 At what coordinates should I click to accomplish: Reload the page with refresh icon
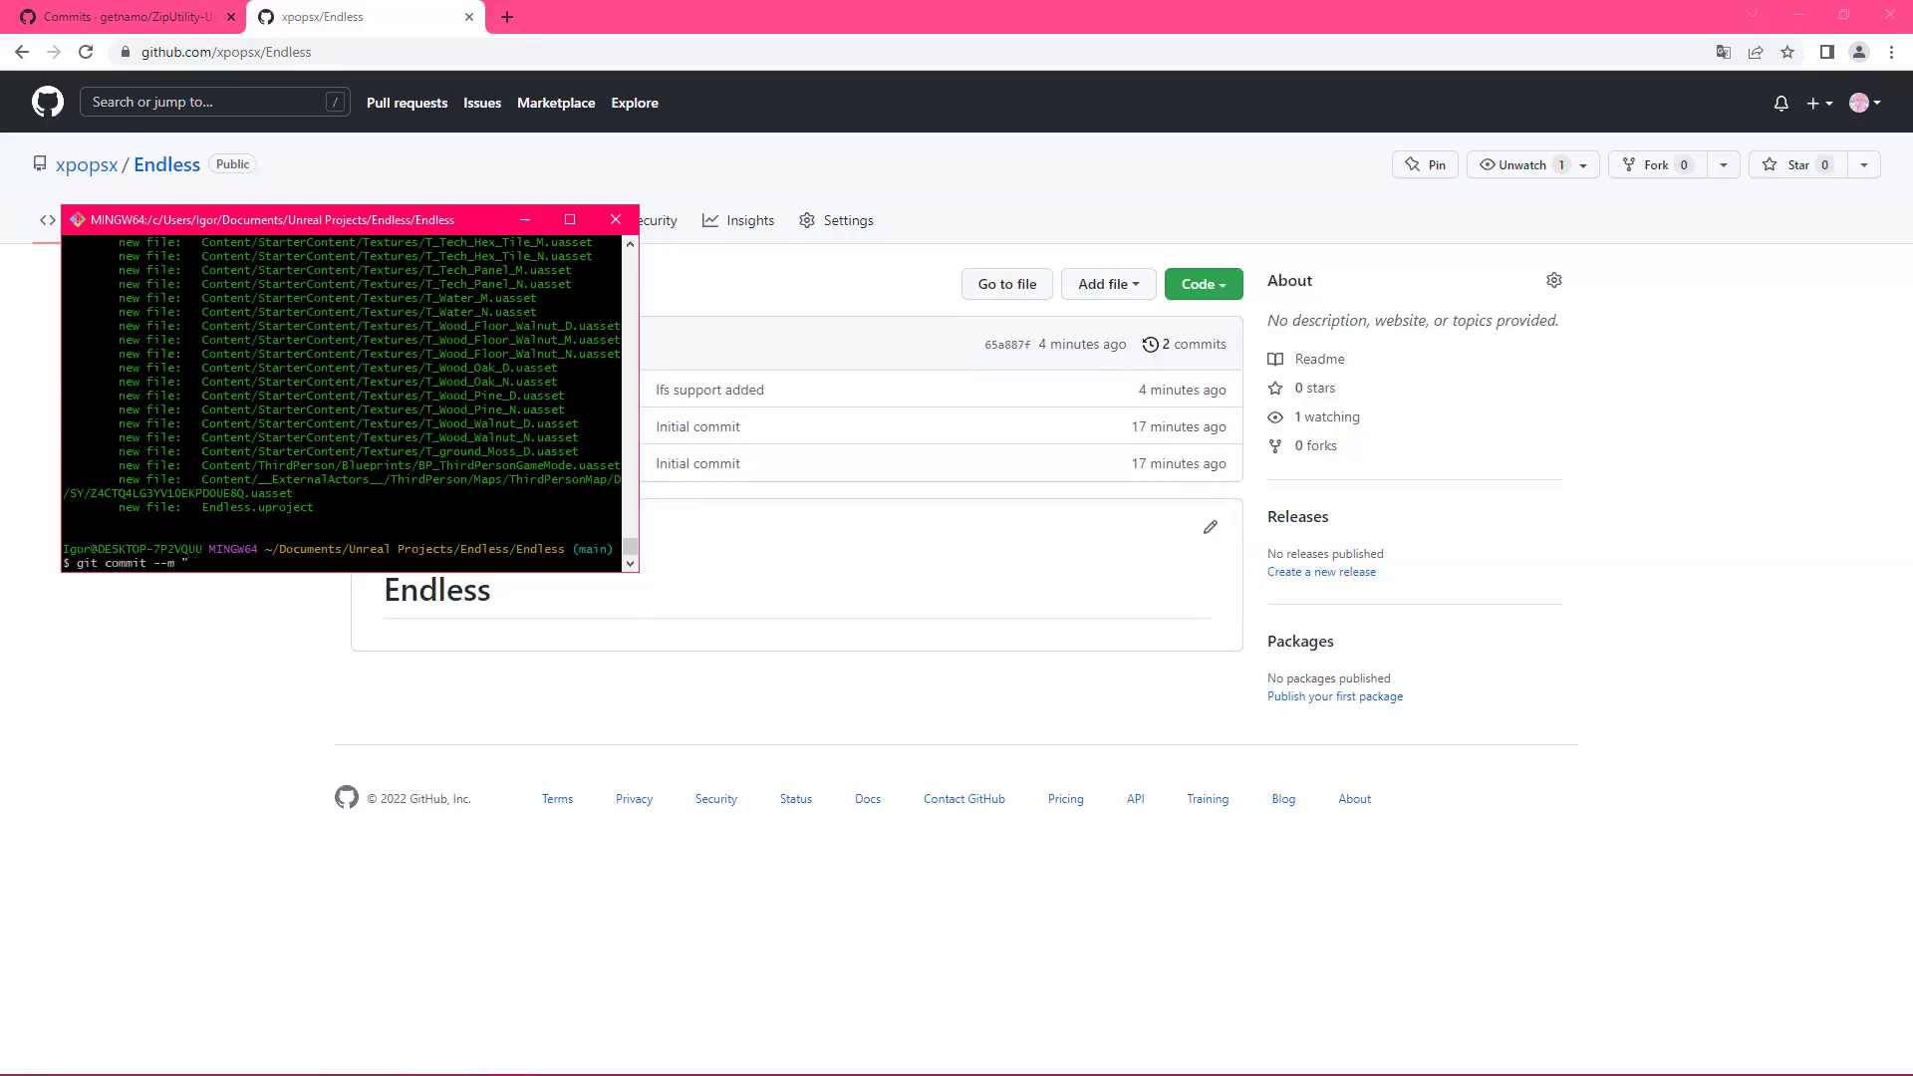tap(86, 52)
